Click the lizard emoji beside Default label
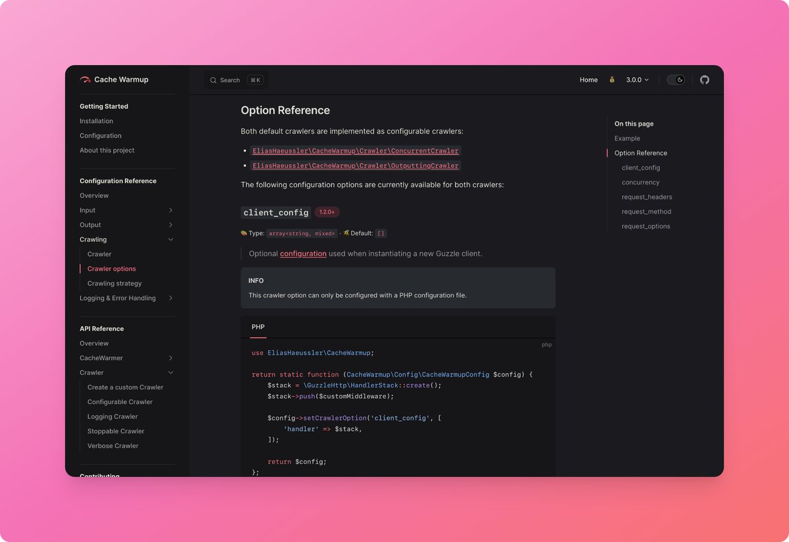 pyautogui.click(x=347, y=233)
